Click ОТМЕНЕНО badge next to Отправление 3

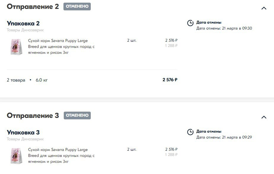77,115
